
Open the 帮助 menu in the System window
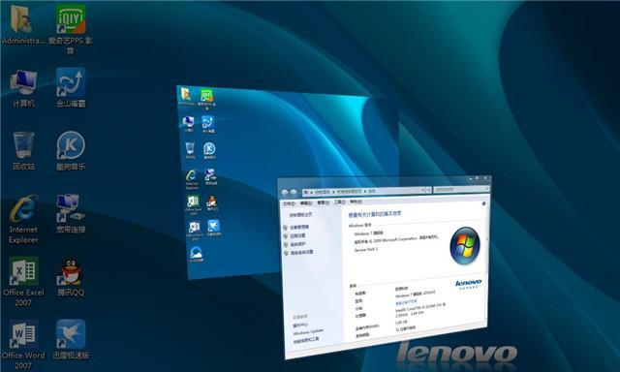point(356,201)
